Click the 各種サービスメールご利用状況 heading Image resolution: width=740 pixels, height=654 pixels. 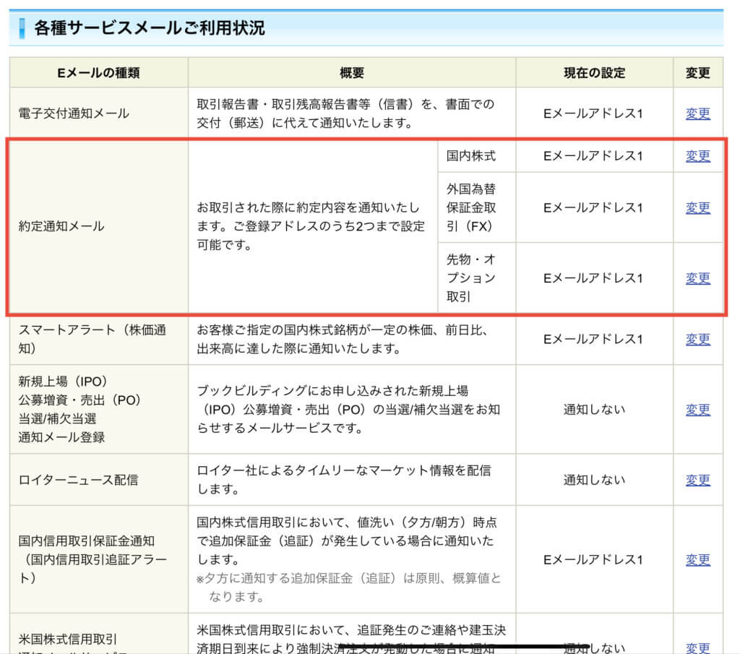point(150,28)
